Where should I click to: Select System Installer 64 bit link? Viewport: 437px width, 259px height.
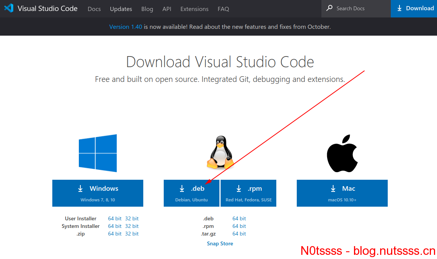click(115, 226)
